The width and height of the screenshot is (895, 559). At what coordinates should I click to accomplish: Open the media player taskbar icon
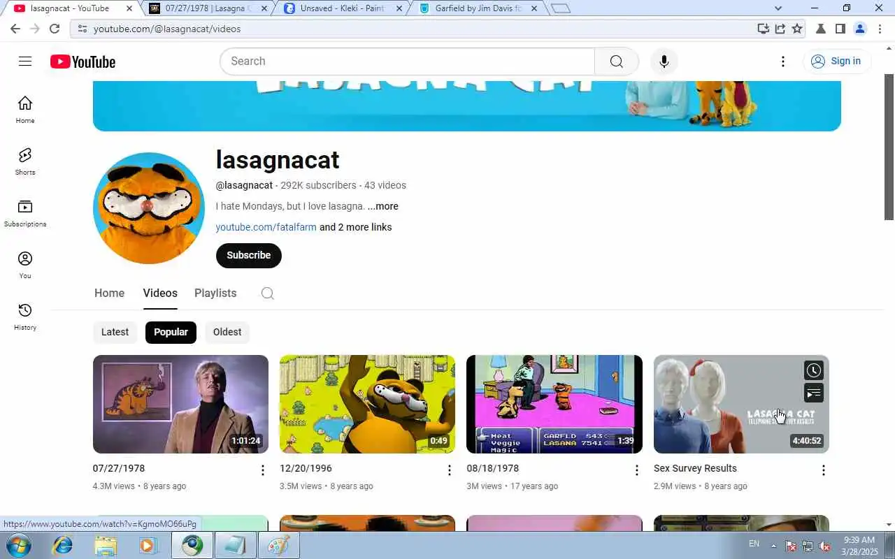[148, 545]
